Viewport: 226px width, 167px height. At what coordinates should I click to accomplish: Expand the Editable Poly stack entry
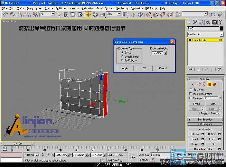(x=190, y=40)
